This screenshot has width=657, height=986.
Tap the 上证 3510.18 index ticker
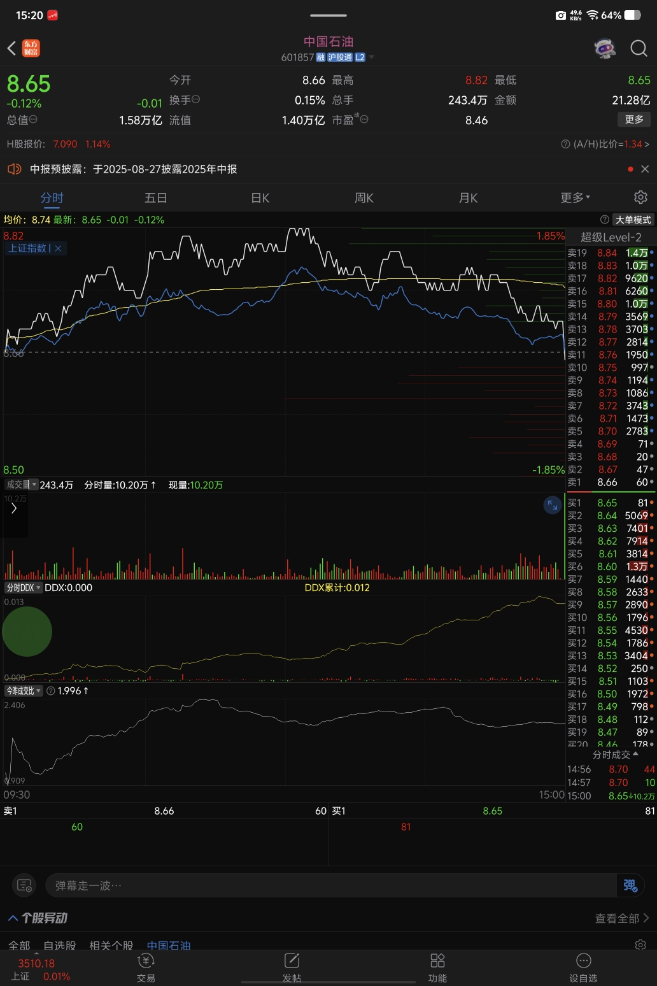tap(41, 969)
